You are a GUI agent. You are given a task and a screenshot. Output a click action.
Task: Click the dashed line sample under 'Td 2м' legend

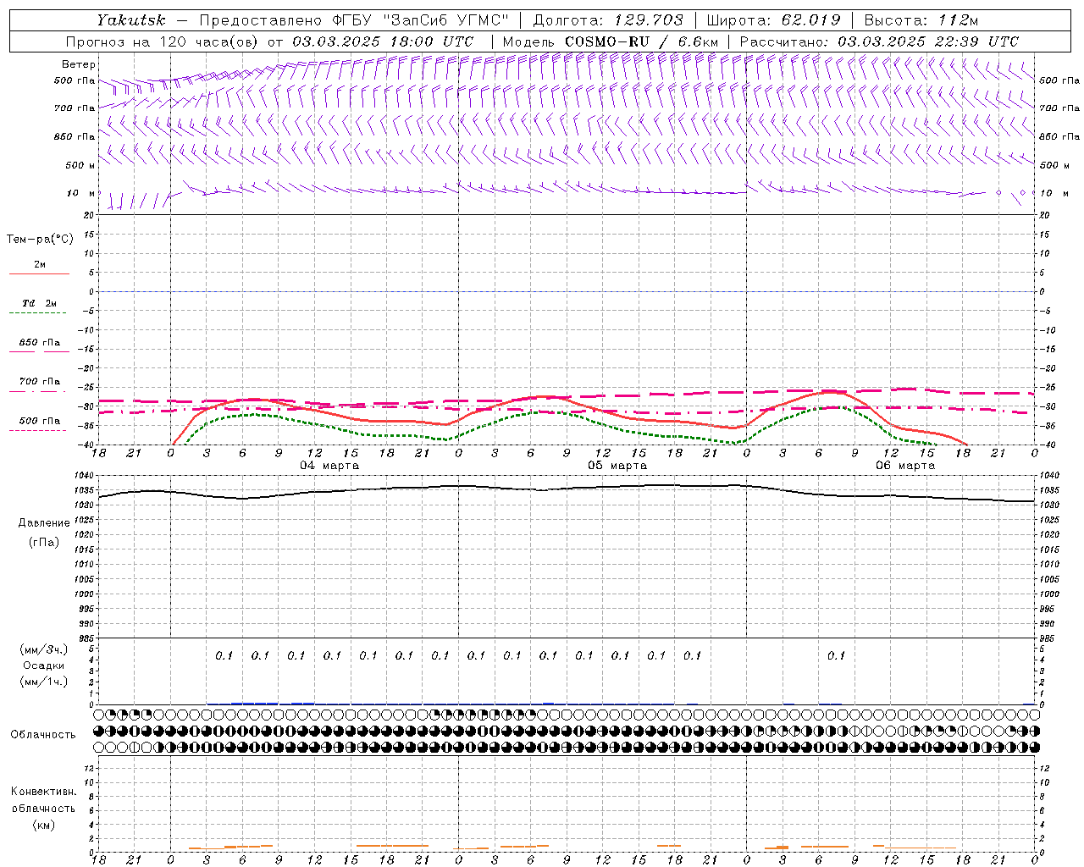[x=37, y=313]
